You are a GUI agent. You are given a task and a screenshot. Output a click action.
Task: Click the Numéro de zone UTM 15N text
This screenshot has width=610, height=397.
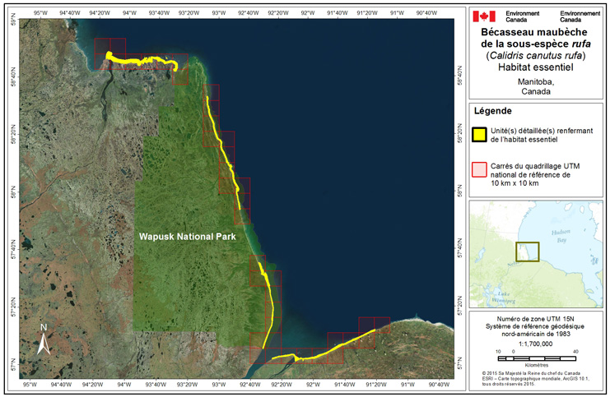pos(535,317)
